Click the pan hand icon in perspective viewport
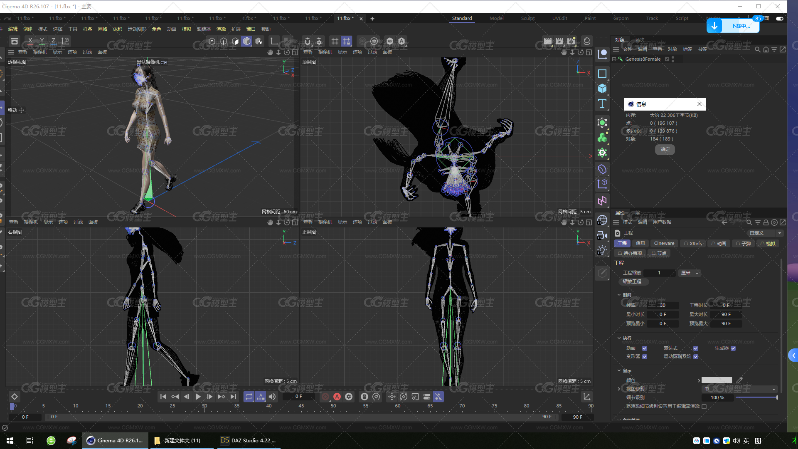Screen dimensions: 798x449 coord(270,52)
